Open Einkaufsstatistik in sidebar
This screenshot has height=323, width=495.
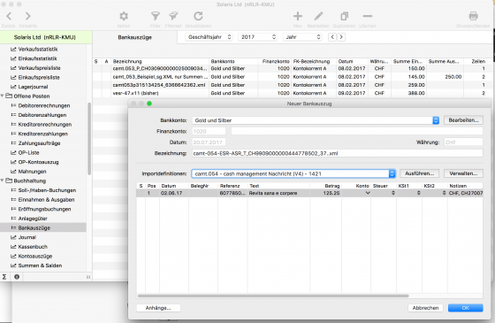[37, 58]
